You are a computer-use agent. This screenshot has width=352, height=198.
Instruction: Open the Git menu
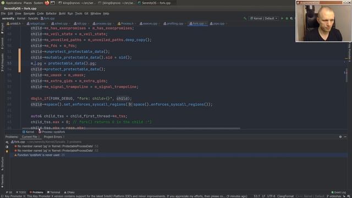(x=86, y=13)
